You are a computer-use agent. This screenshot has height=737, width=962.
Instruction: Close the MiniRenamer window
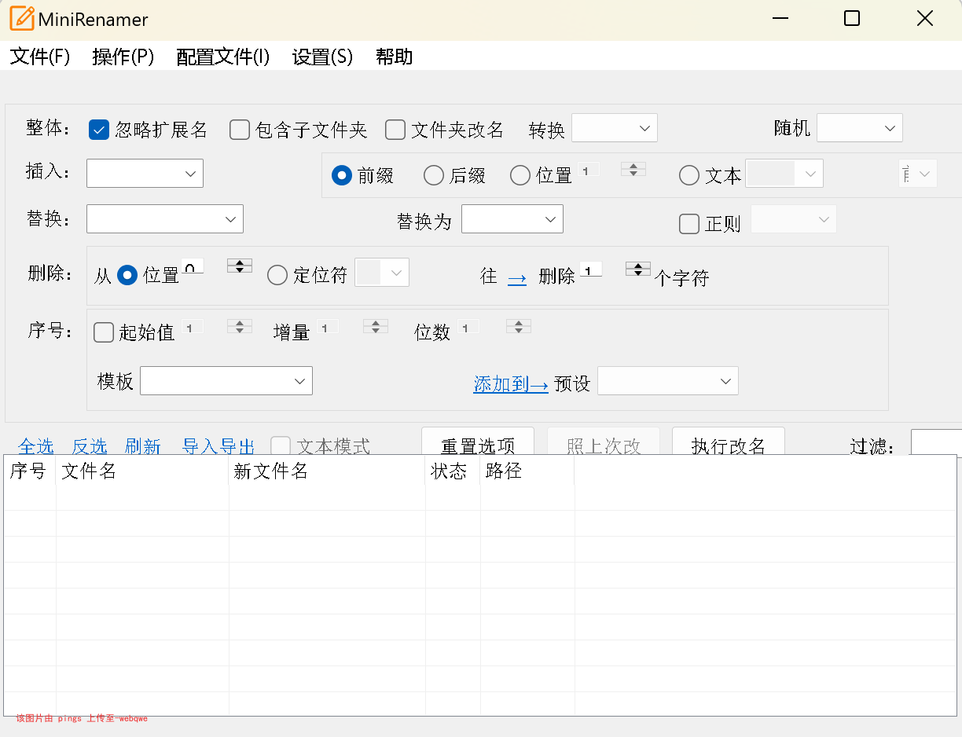pos(925,19)
